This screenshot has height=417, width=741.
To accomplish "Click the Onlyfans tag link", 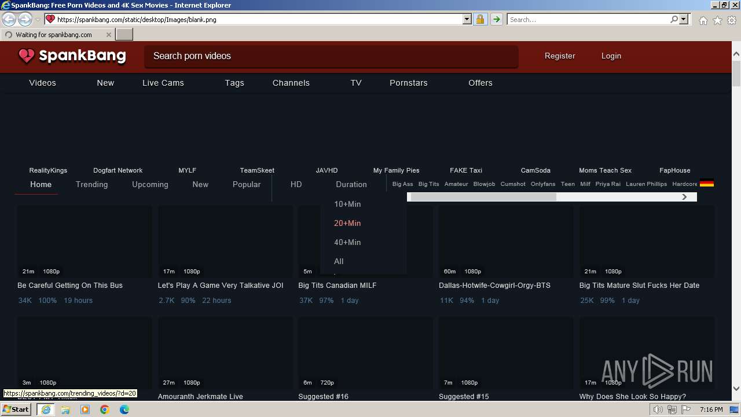I will click(x=543, y=184).
